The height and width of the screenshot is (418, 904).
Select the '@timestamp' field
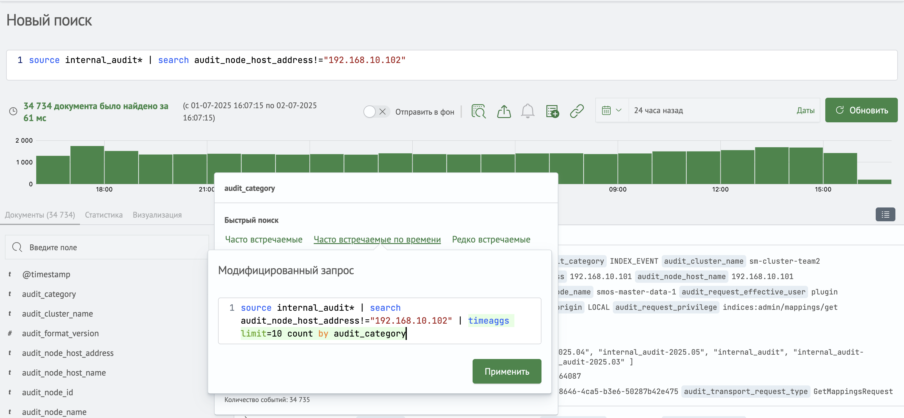46,274
